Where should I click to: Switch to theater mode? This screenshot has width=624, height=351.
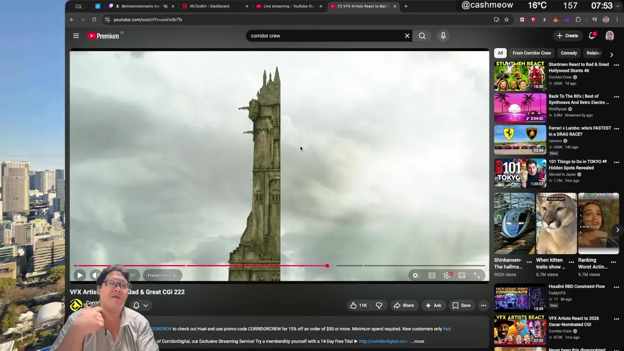[462, 275]
